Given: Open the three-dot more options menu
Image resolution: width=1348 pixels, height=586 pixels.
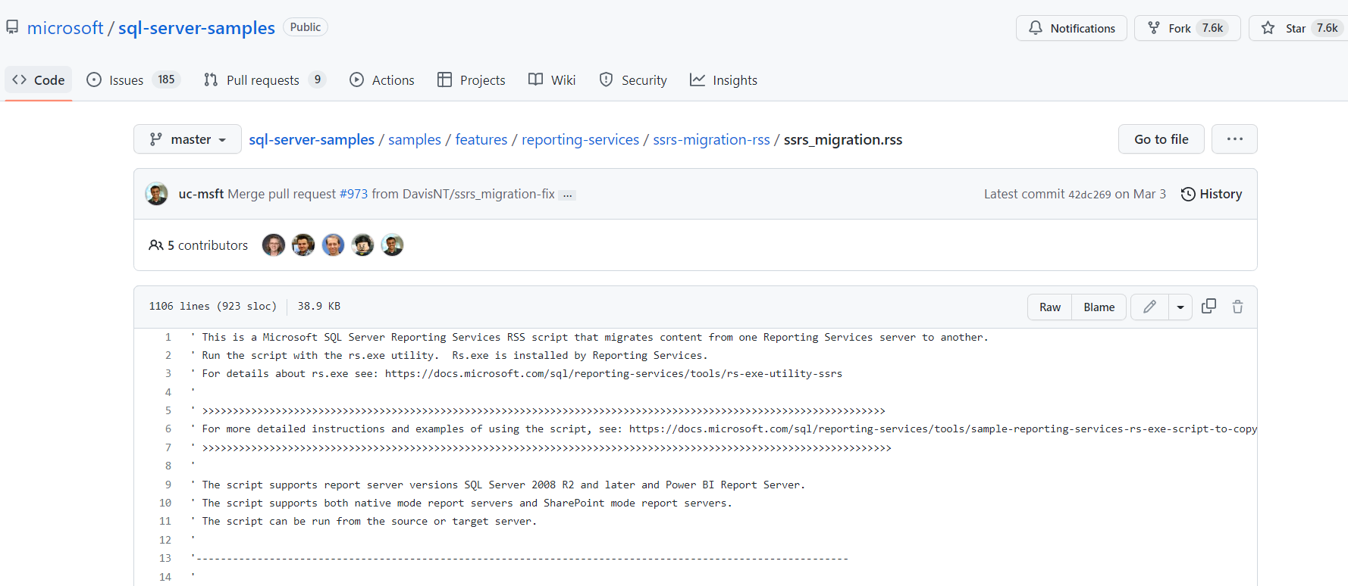Looking at the screenshot, I should 1234,139.
